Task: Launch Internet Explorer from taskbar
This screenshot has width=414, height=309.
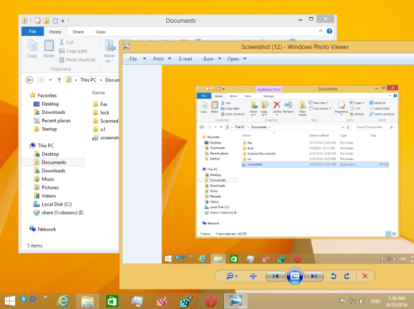Action: pos(63,301)
